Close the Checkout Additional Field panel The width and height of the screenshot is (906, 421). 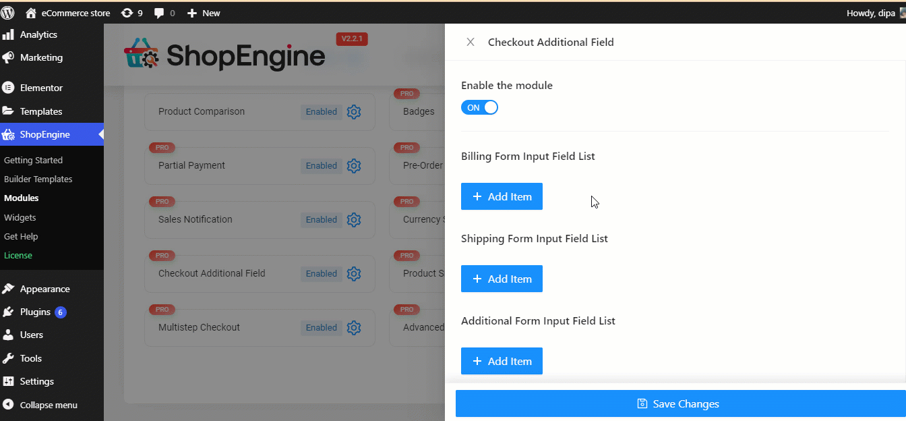[471, 42]
